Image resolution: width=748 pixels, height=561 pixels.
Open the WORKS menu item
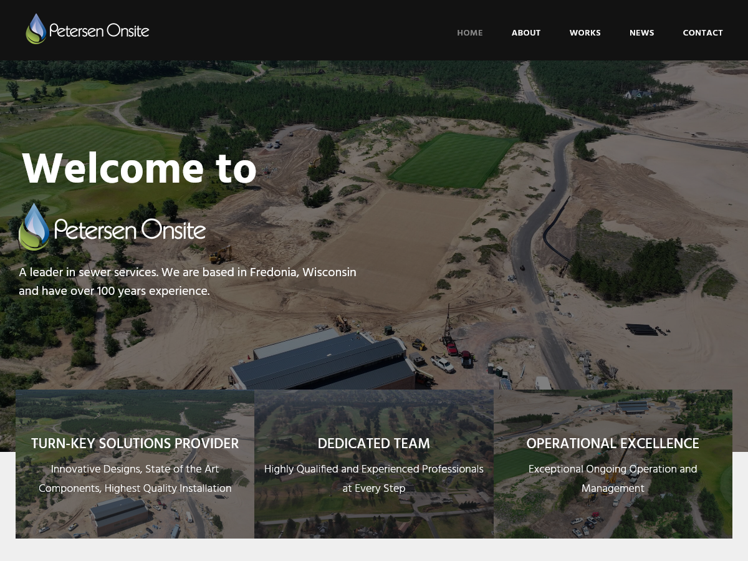tap(585, 33)
